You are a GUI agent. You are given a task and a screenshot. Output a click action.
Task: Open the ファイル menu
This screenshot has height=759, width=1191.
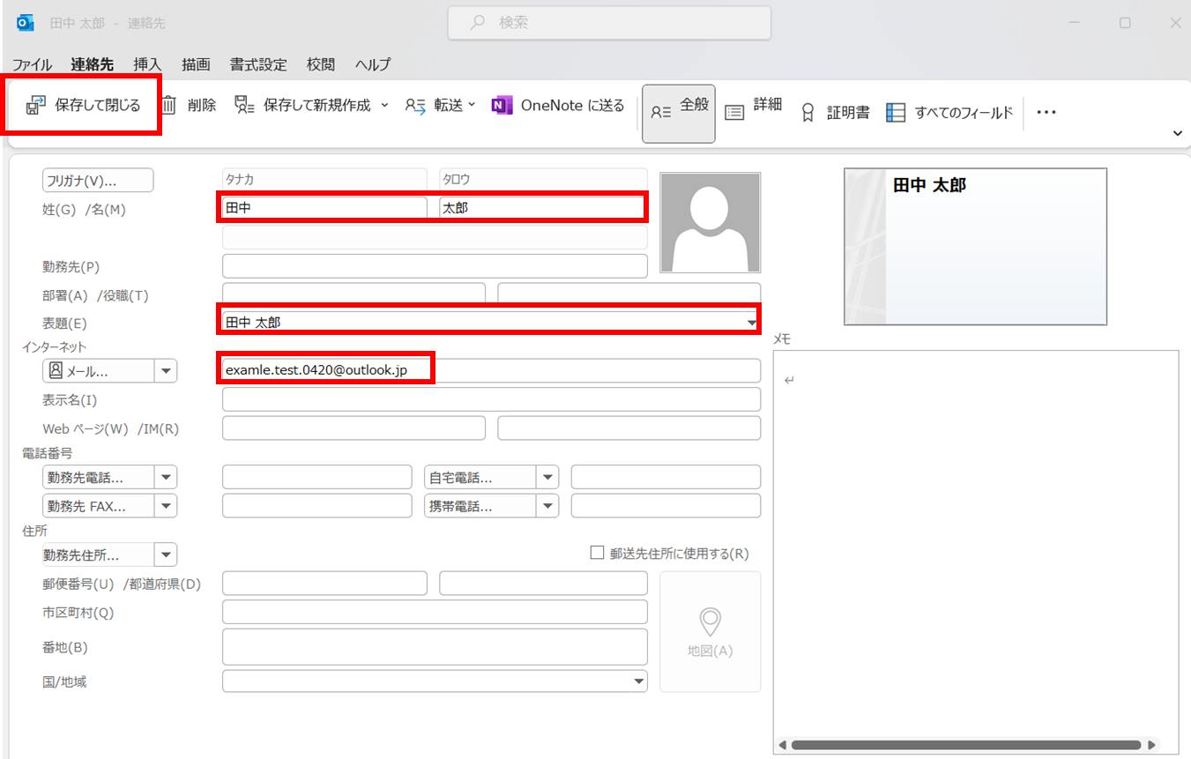(x=32, y=64)
